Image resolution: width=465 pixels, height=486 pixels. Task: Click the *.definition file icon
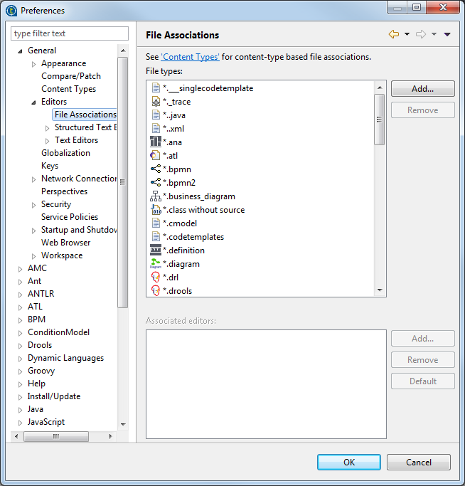coord(156,250)
